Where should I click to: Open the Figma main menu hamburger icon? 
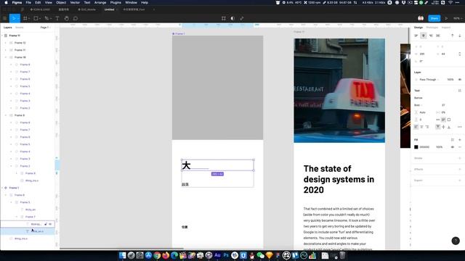pos(5,18)
